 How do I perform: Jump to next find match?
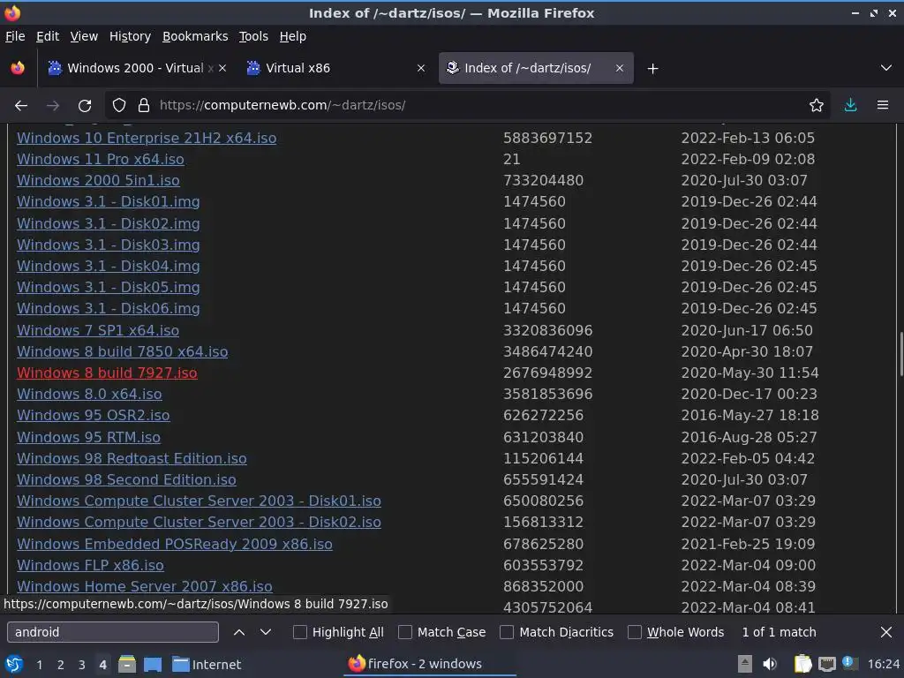tap(265, 632)
